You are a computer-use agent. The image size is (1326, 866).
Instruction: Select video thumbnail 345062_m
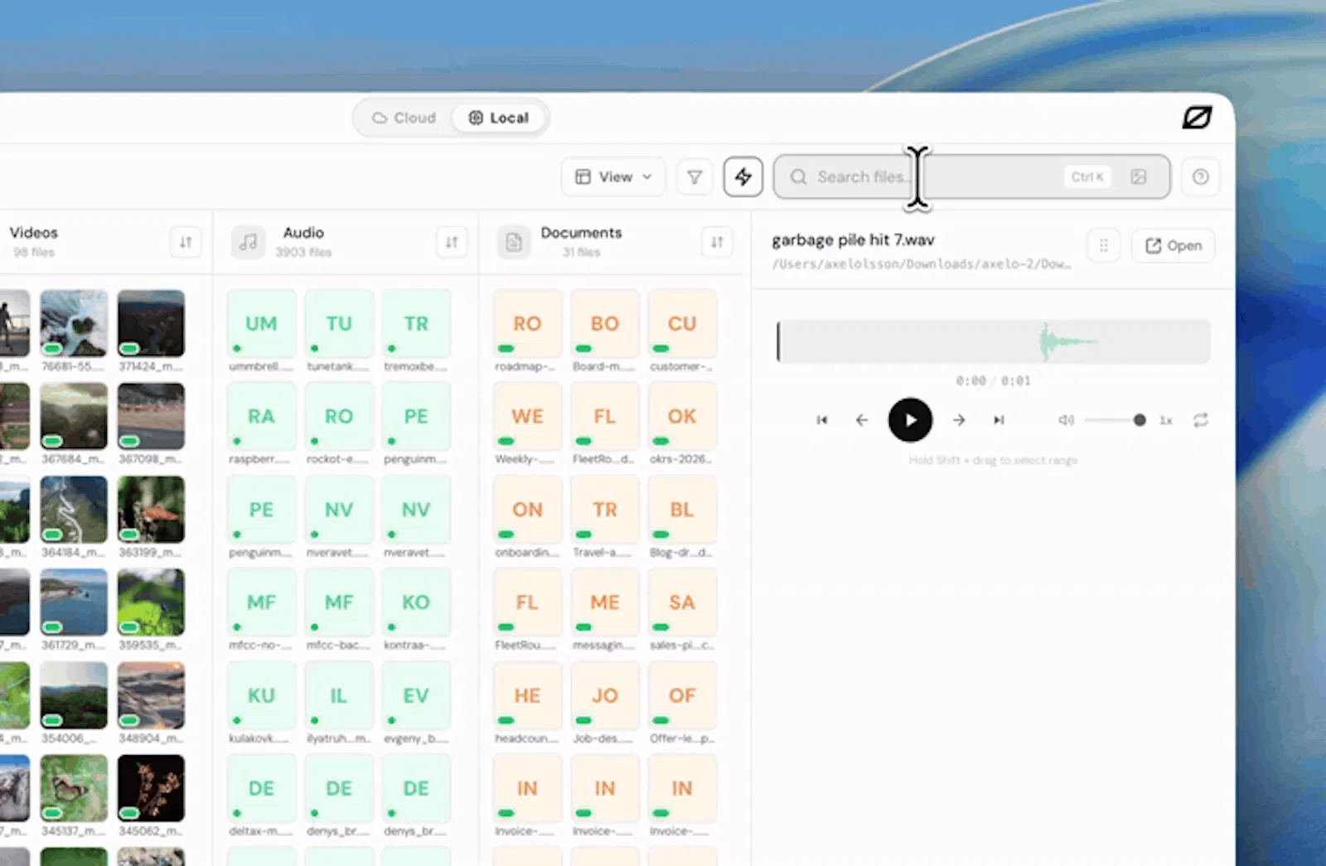coord(151,788)
